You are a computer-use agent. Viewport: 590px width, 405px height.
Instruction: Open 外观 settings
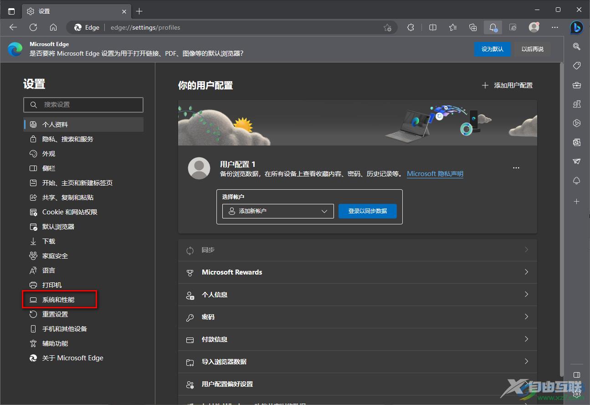(x=83, y=154)
